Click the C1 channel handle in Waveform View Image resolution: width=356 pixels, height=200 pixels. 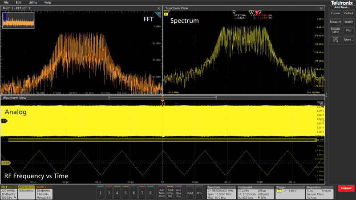(x=4, y=121)
